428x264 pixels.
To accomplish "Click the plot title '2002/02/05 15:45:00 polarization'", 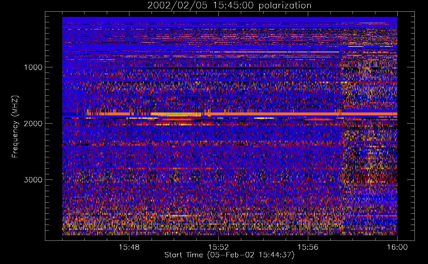I will [229, 6].
